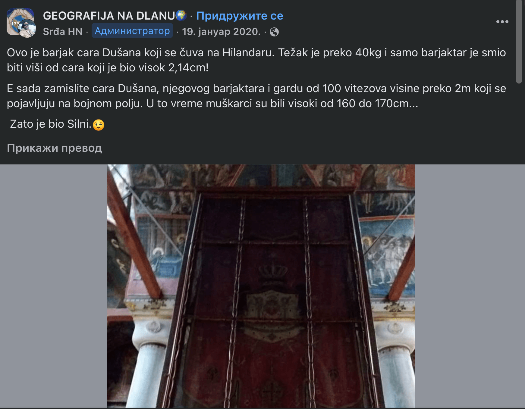The height and width of the screenshot is (409, 525).
Task: Click the public audience globe icon
Action: pyautogui.click(x=274, y=32)
